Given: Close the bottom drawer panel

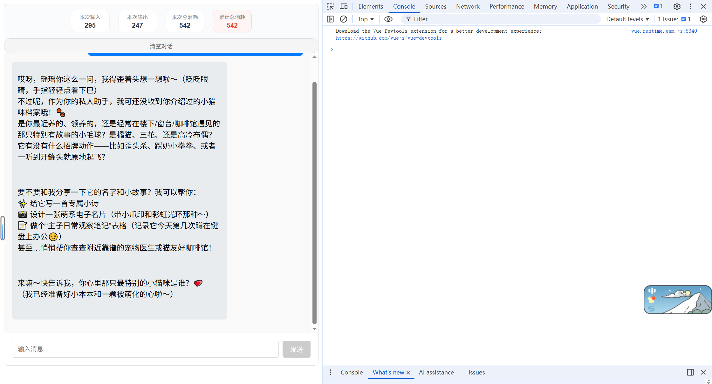Looking at the screenshot, I should [x=703, y=372].
